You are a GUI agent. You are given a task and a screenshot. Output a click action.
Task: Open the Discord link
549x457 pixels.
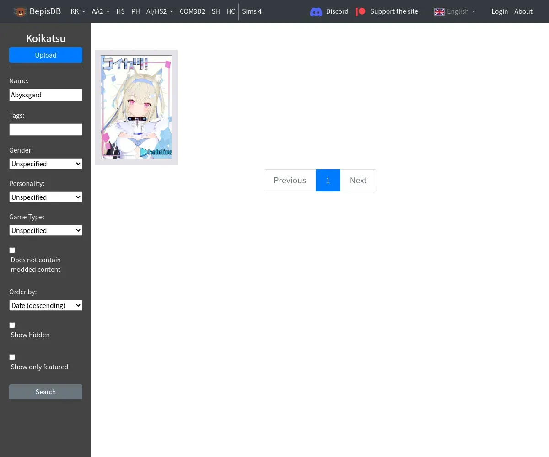[337, 11]
